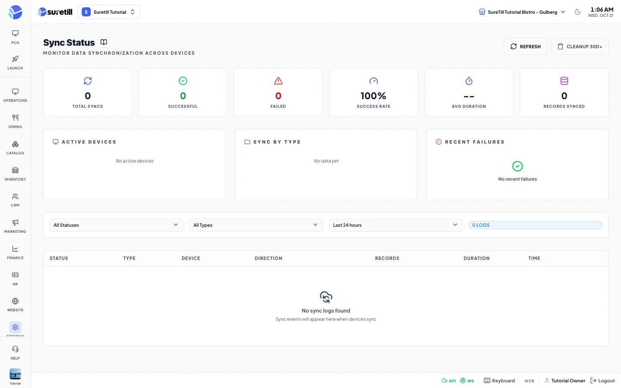Click the Total Syncs stat card
This screenshot has height=388, width=621.
[88, 93]
